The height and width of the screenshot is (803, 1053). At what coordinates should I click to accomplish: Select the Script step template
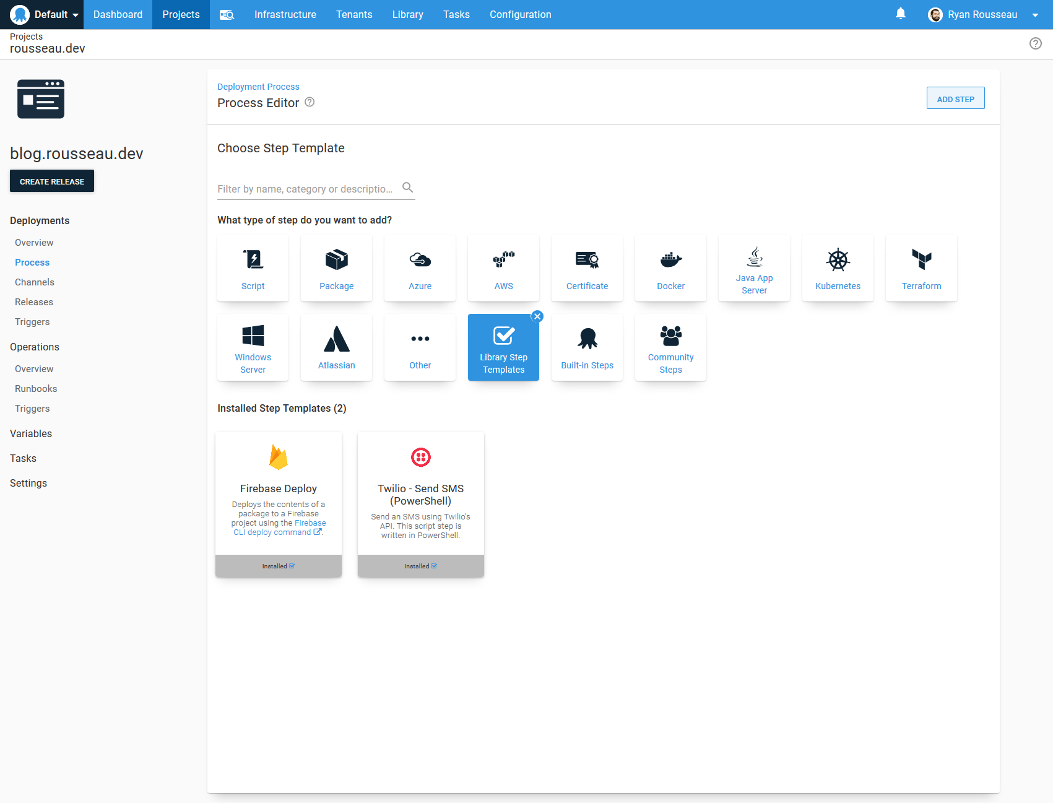[x=253, y=267]
